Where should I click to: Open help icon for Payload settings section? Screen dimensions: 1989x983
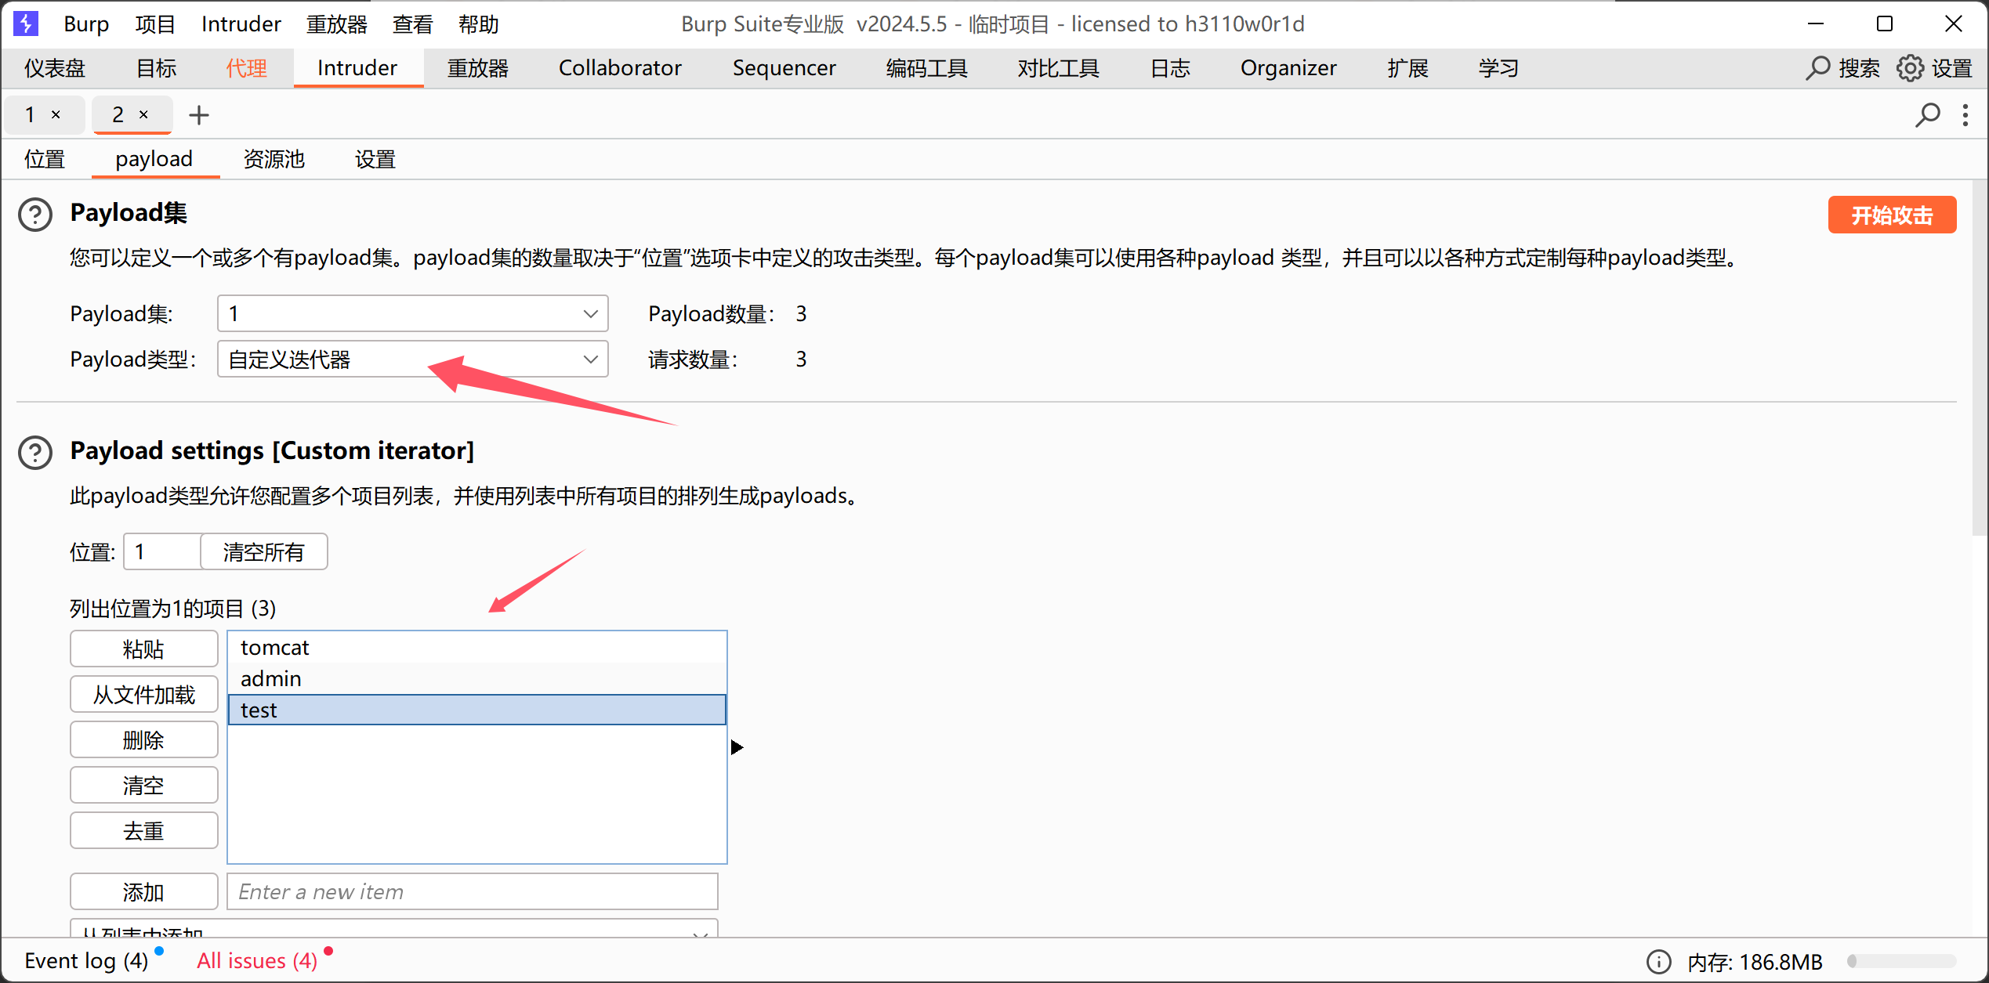pyautogui.click(x=35, y=452)
